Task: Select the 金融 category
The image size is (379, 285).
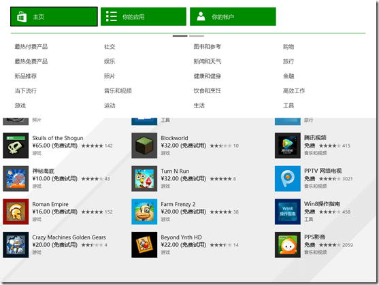Action: point(289,76)
